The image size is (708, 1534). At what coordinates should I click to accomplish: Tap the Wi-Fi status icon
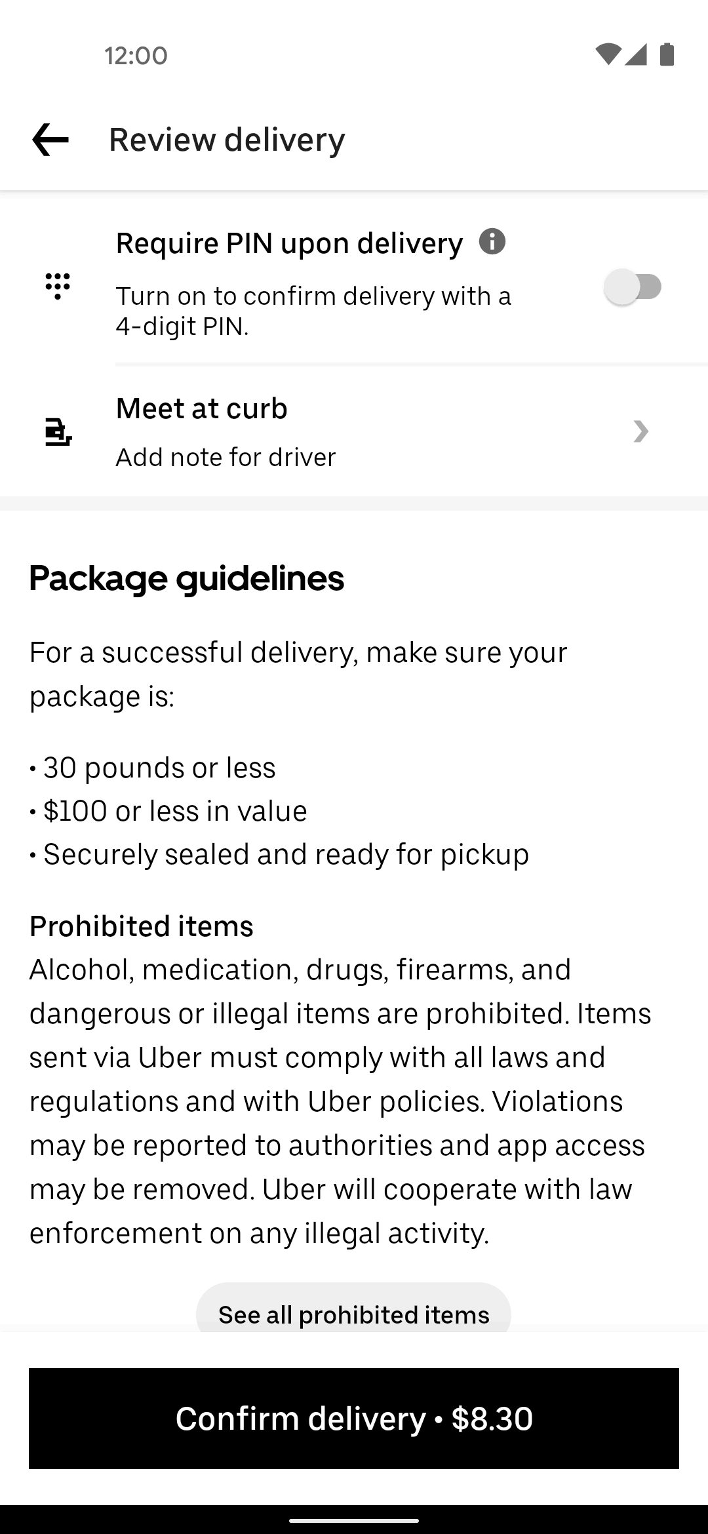coord(608,55)
